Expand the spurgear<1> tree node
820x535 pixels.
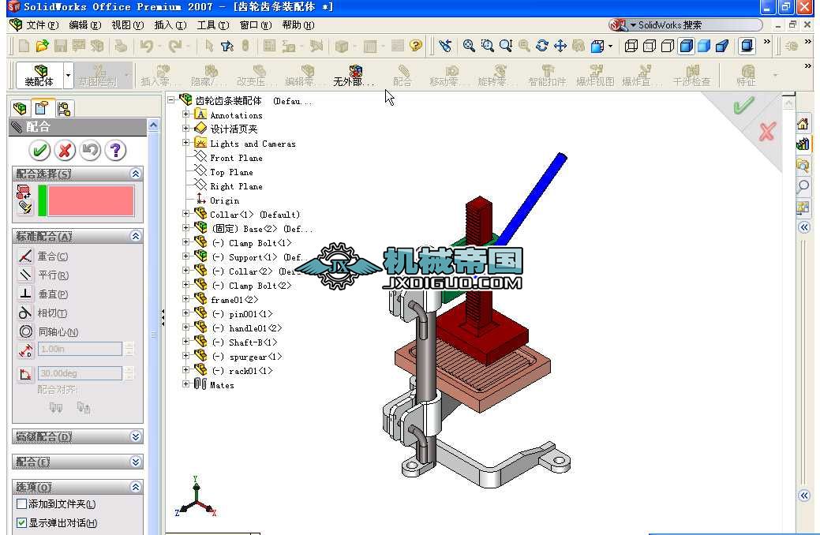coord(185,356)
